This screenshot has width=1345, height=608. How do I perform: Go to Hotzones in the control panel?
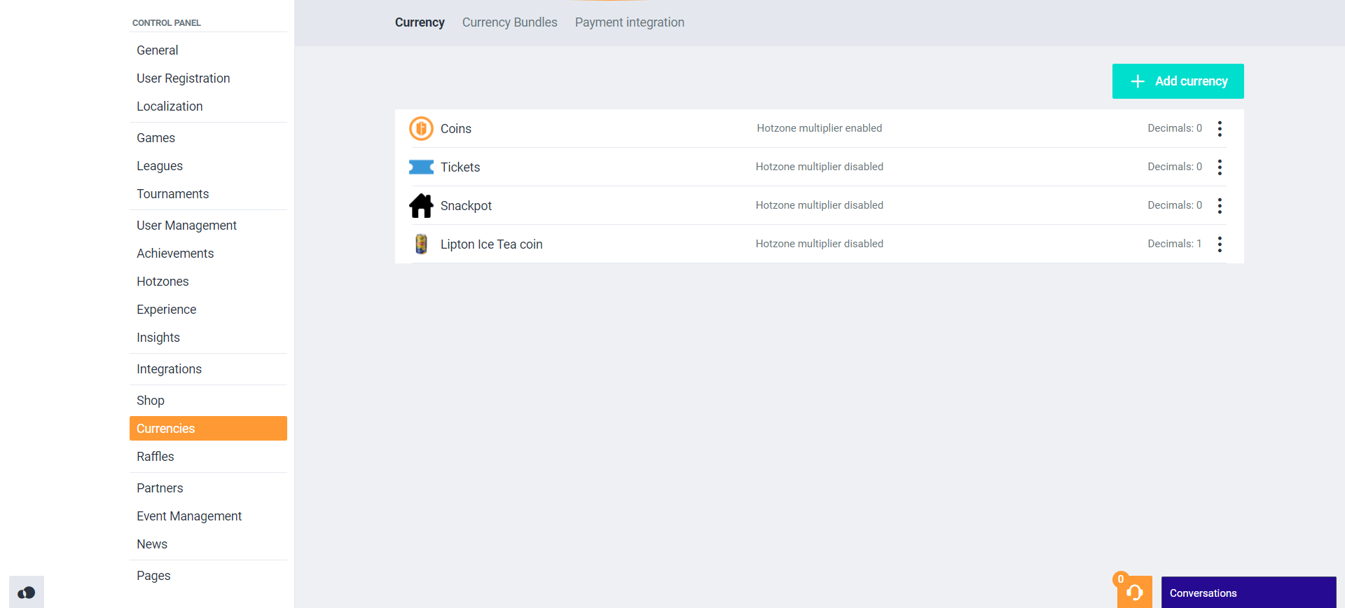163,282
